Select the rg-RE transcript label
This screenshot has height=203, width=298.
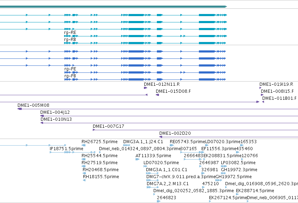coord(70,33)
